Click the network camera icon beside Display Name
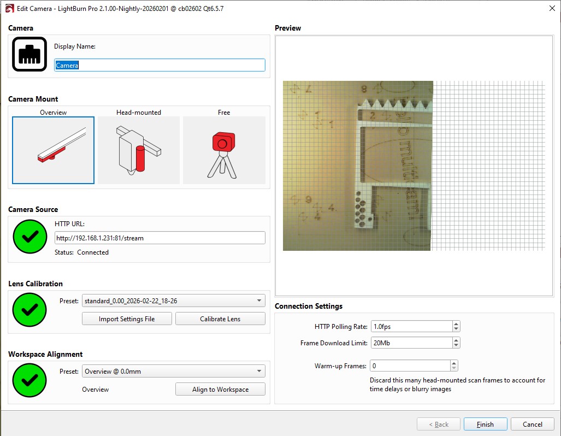 (29, 54)
